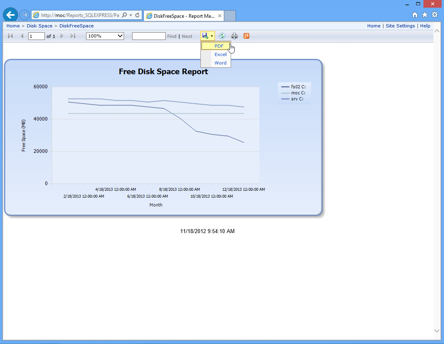Image resolution: width=444 pixels, height=344 pixels.
Task: Click the export save icon in toolbar
Action: (205, 36)
